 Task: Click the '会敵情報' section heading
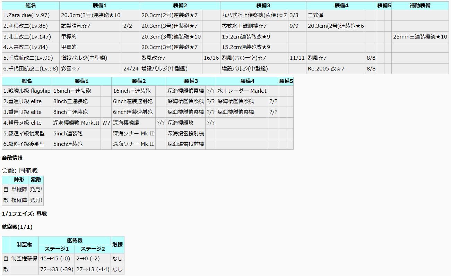(12, 158)
